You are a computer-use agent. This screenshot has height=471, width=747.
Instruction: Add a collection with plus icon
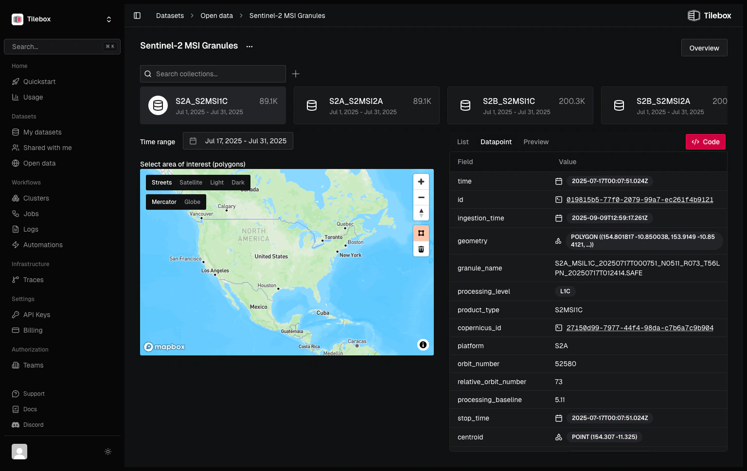tap(296, 74)
